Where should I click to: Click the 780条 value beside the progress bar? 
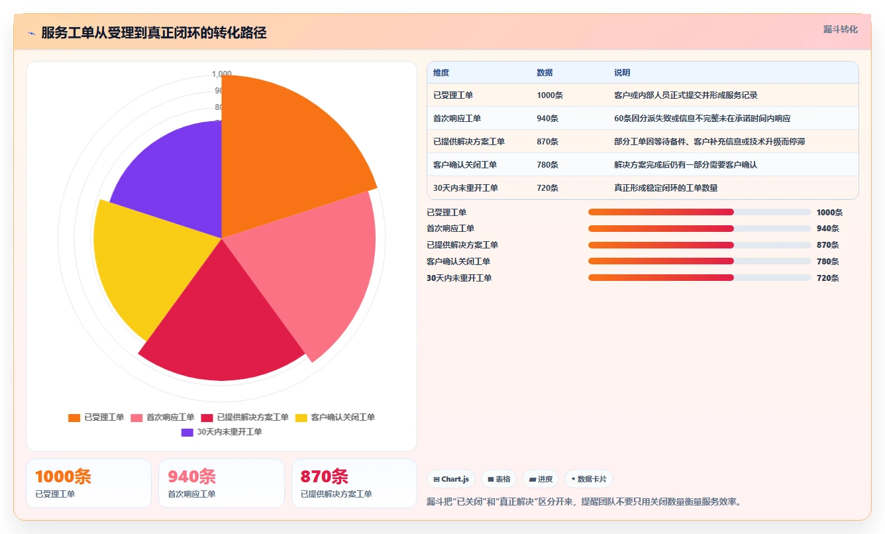(x=828, y=262)
